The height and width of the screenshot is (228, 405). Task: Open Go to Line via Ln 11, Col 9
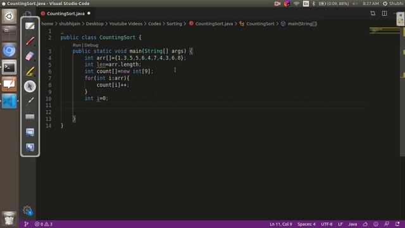[x=281, y=224]
